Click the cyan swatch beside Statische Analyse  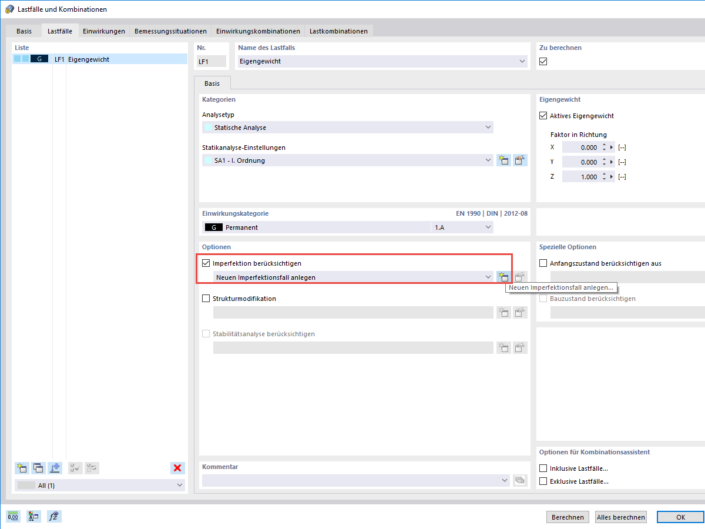[x=208, y=128]
